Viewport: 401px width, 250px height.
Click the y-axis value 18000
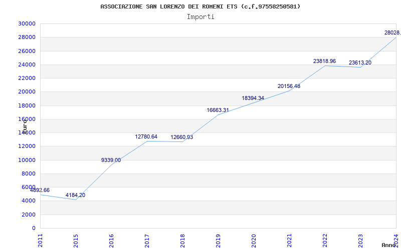[x=27, y=105]
